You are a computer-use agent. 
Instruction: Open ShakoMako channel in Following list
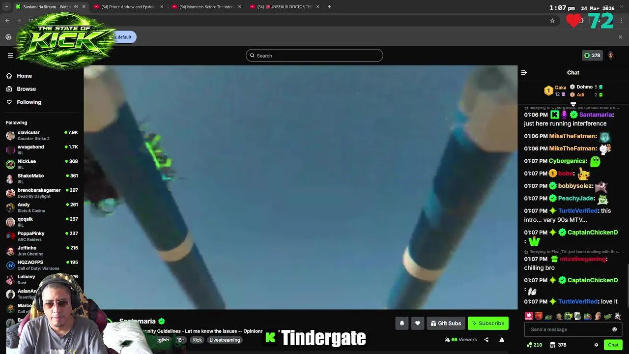click(42, 178)
